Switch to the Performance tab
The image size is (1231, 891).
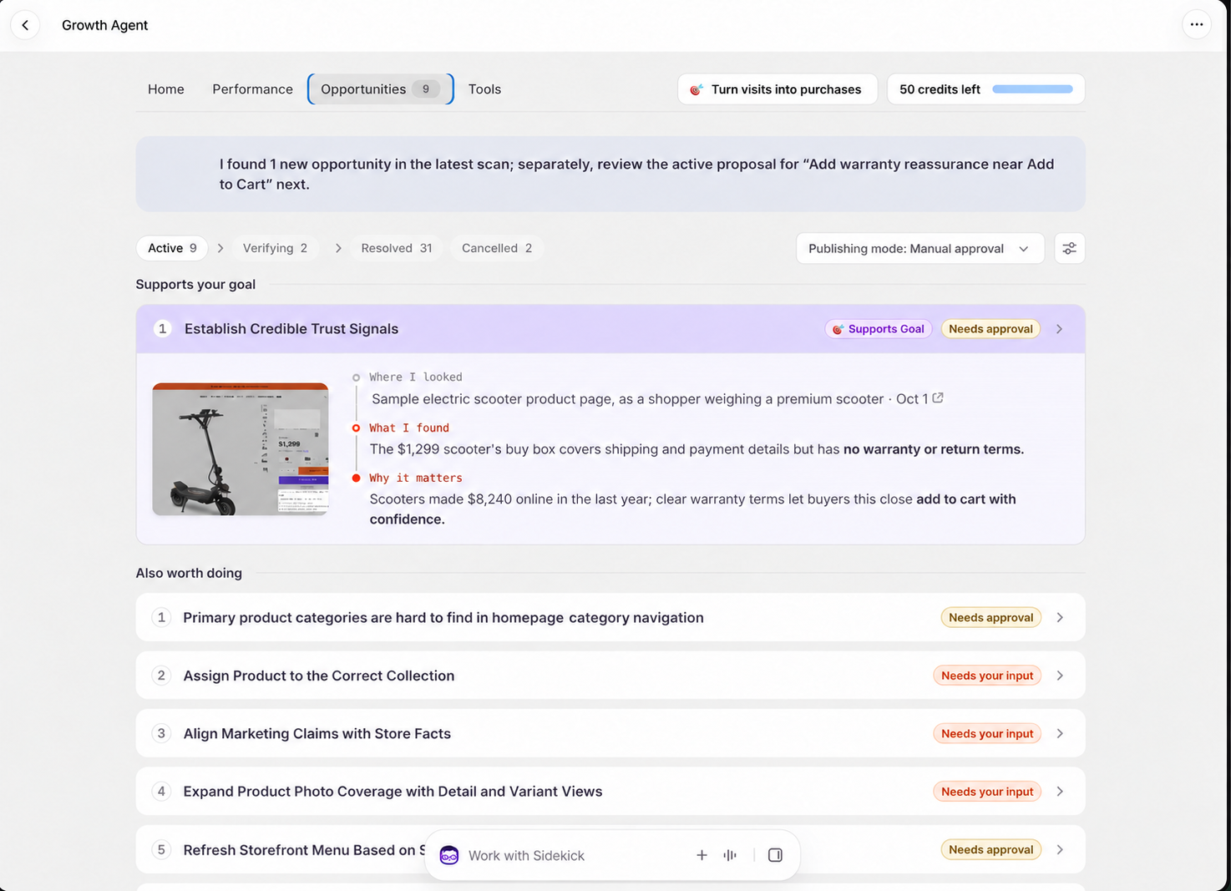point(252,89)
